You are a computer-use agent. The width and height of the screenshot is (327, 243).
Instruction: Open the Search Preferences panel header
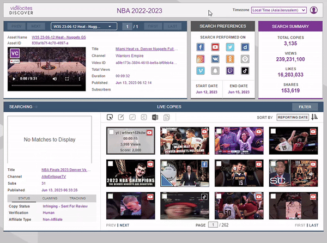(223, 26)
